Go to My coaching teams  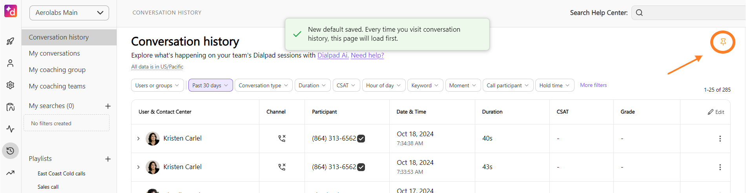coord(57,86)
